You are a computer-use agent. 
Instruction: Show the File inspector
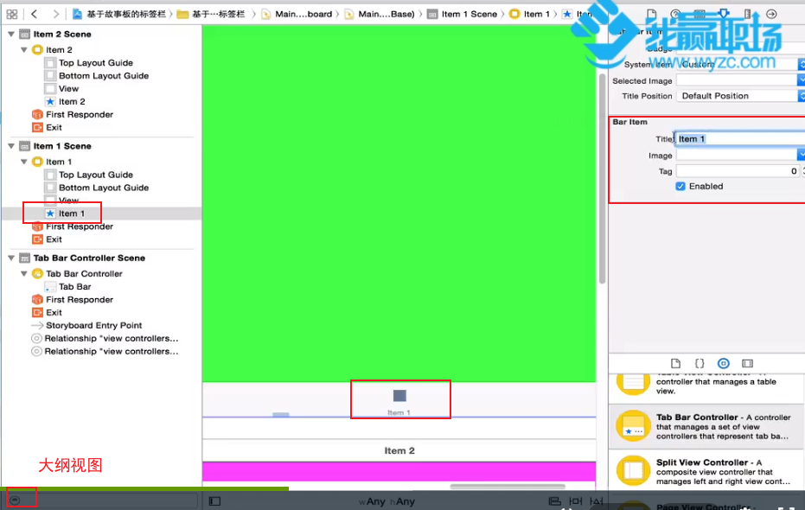coord(651,14)
